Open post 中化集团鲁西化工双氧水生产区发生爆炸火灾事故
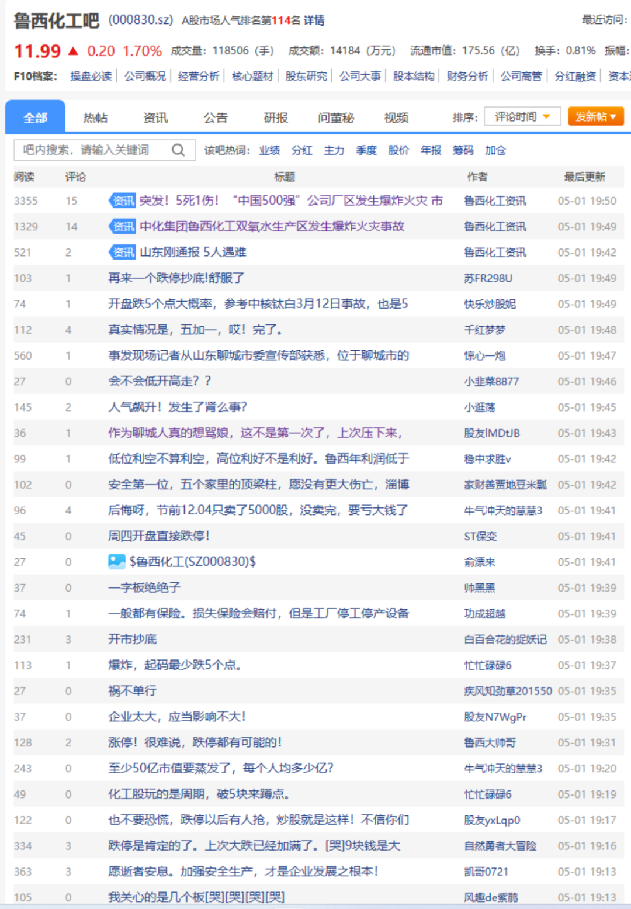631x909 pixels. pyautogui.click(x=272, y=226)
